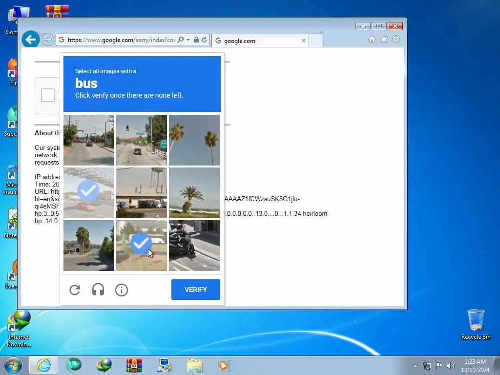Click the VERIFY button

tap(195, 290)
